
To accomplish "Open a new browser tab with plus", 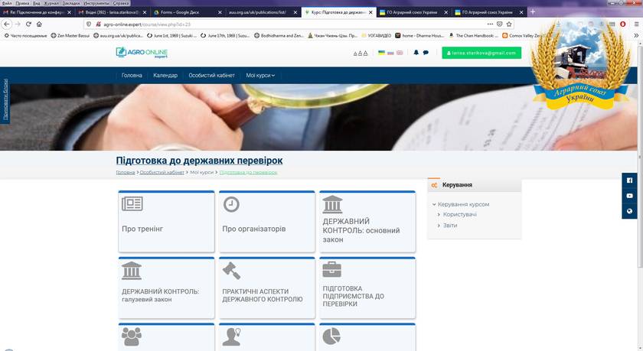I will (x=533, y=12).
